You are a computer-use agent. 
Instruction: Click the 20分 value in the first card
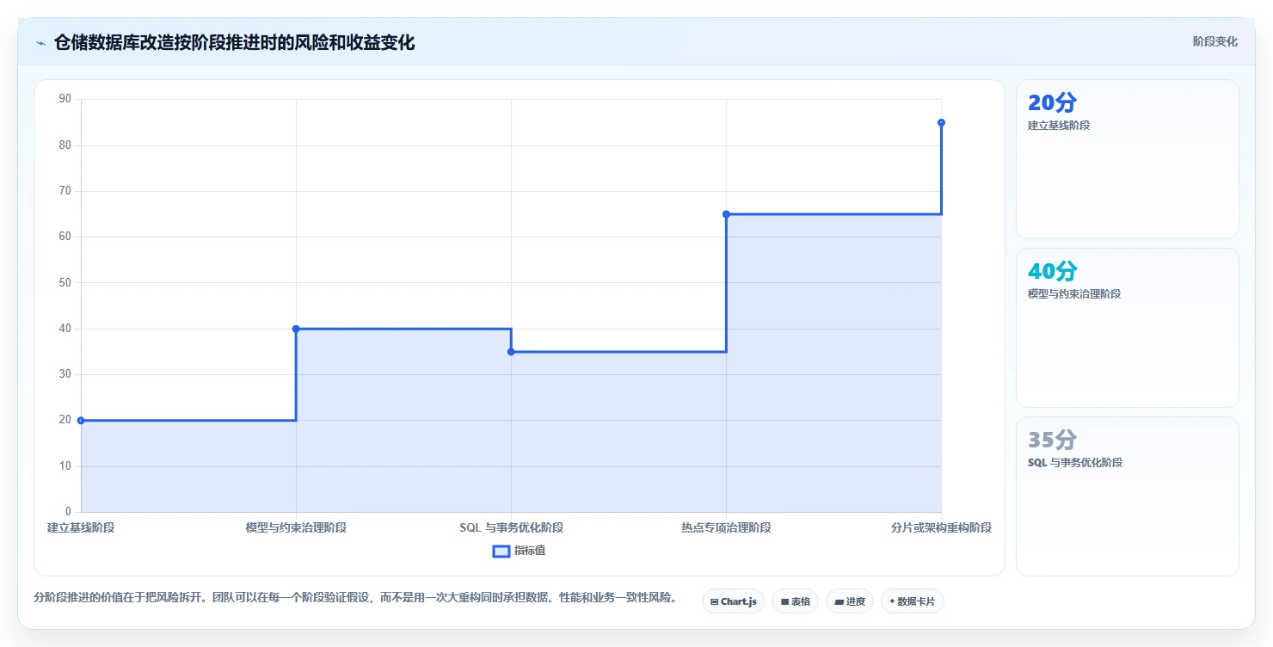pos(1052,102)
